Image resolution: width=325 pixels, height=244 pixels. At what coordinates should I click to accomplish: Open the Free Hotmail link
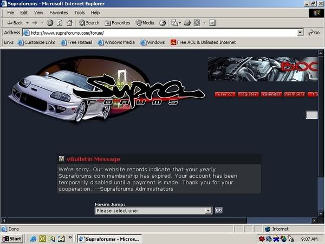point(76,42)
